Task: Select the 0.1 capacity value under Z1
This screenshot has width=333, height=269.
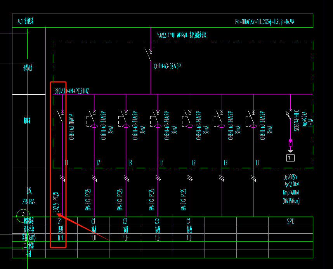Action: 60,238
